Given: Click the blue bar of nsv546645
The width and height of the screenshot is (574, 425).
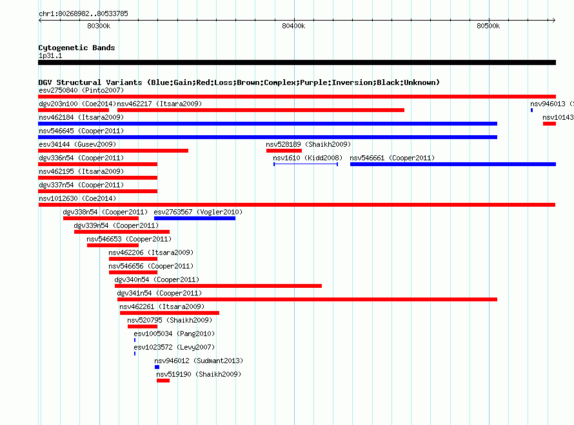Looking at the screenshot, I should pos(268,137).
